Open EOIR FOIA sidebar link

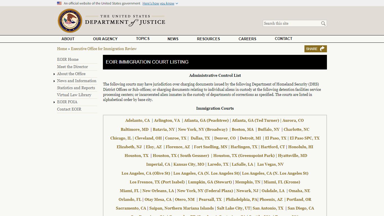point(67,102)
